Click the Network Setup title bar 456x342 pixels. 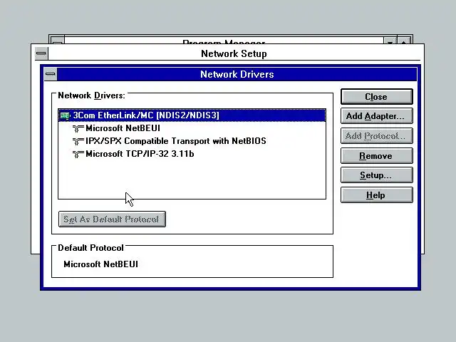(x=234, y=53)
